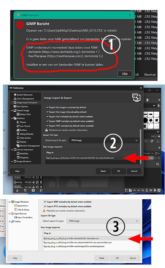Viewport: 165px width, 268px height.
Task: Open the brushes panel tab menu icon
Action: tap(159, 100)
